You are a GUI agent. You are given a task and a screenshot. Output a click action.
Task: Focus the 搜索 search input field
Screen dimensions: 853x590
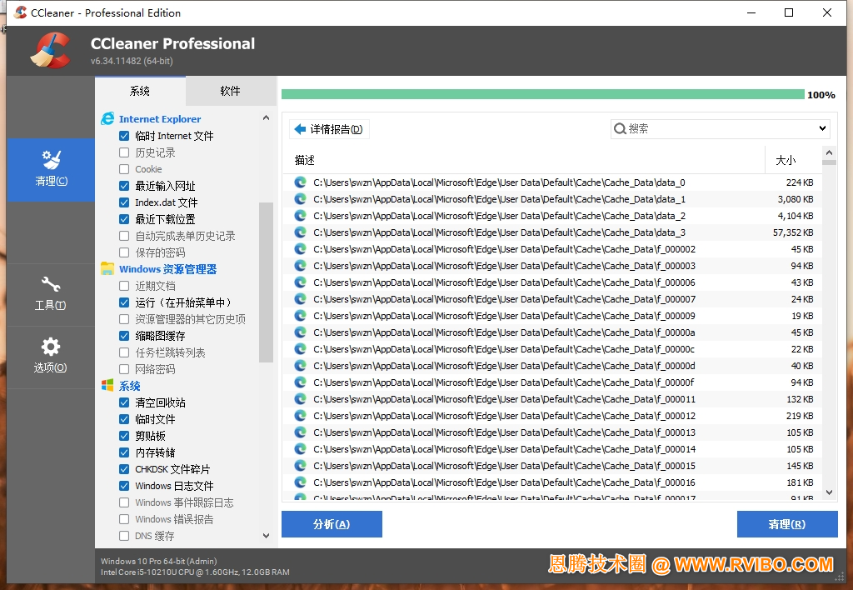(x=721, y=129)
